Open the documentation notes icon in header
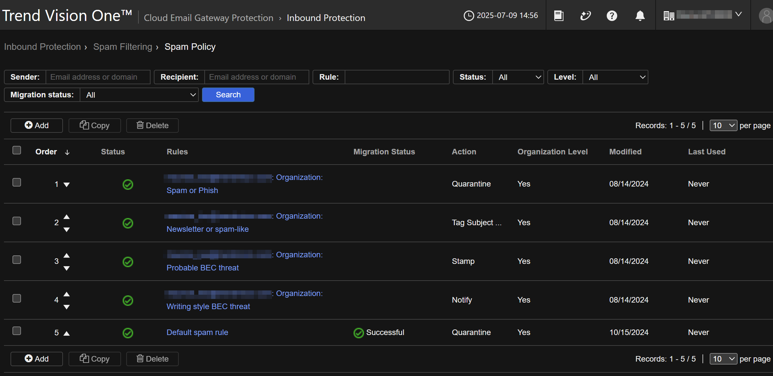Image resolution: width=773 pixels, height=376 pixels. [559, 15]
